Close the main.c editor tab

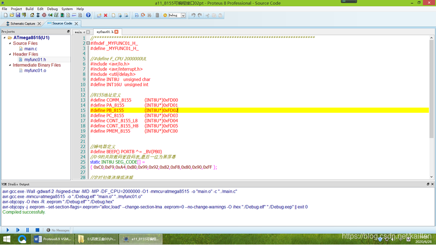[x=88, y=32]
